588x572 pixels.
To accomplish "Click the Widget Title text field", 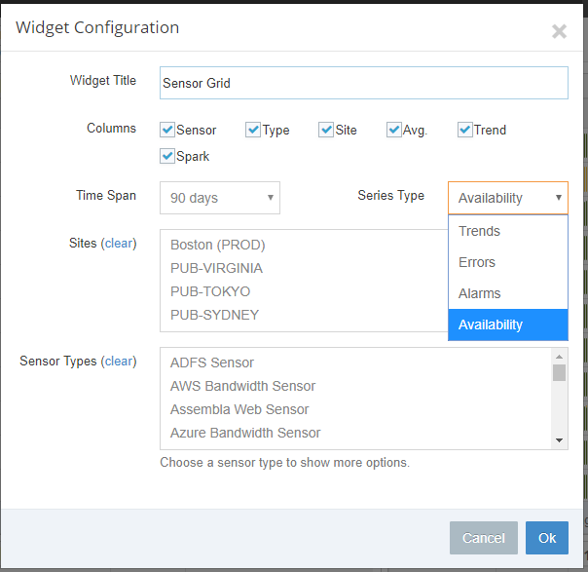I will coord(364,83).
